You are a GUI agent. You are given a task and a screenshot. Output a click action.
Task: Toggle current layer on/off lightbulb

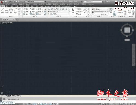49,14
